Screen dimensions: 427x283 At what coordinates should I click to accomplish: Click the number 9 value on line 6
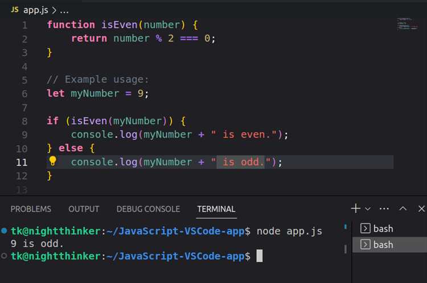[x=140, y=94]
